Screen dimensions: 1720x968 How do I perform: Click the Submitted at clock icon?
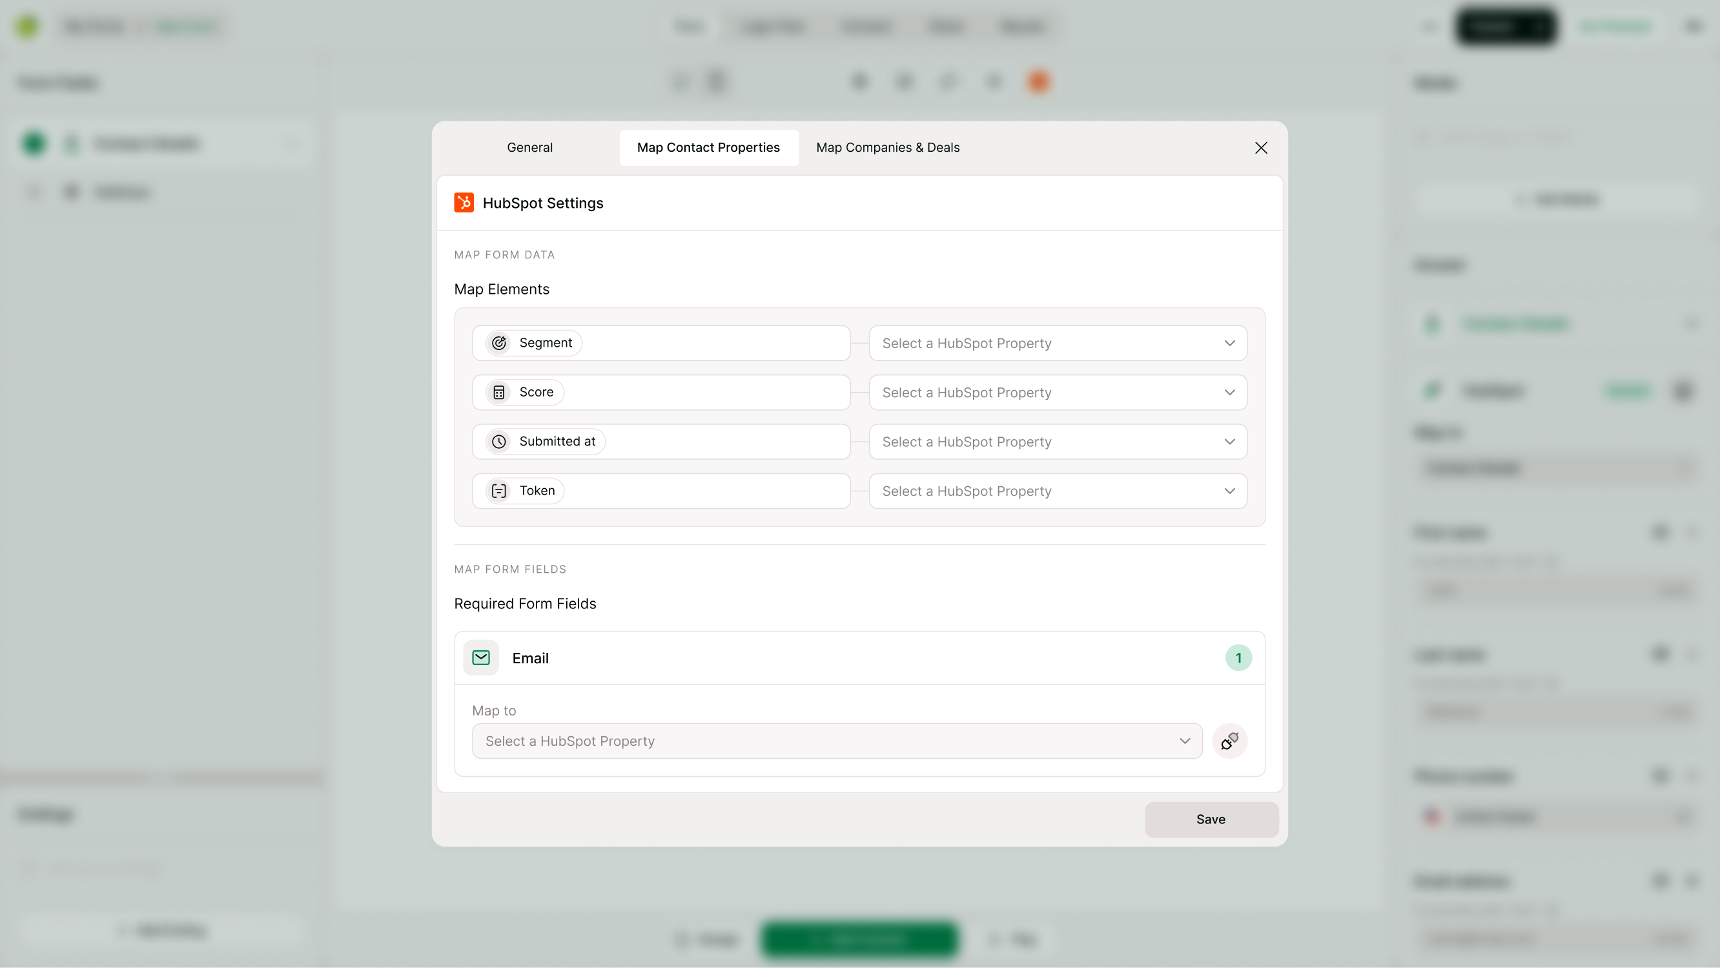pos(499,442)
